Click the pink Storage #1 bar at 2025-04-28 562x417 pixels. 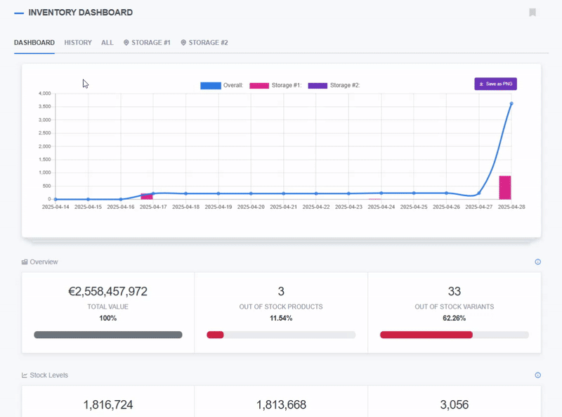[505, 187]
